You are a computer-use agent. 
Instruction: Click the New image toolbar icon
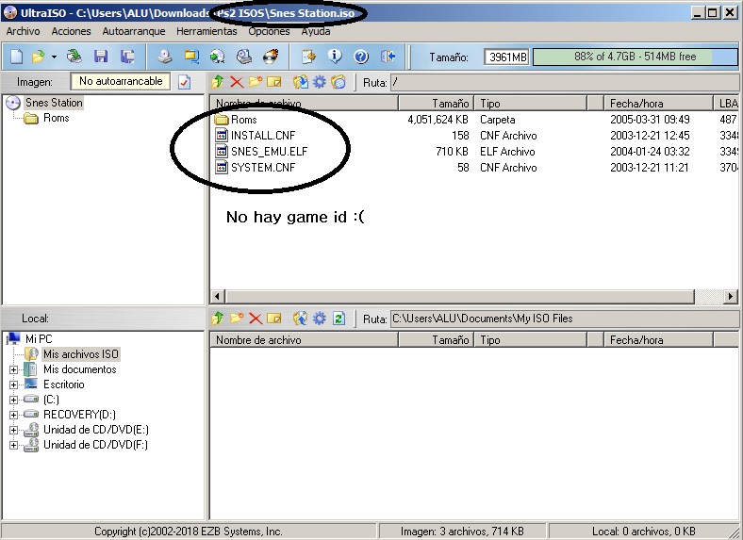(x=16, y=57)
